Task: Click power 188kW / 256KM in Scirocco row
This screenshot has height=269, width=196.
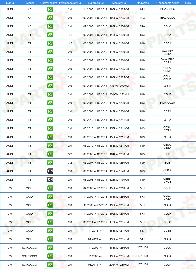Action: pyautogui.click(x=119, y=248)
